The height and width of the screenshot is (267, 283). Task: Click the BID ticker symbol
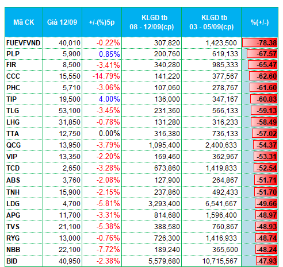pyautogui.click(x=12, y=261)
